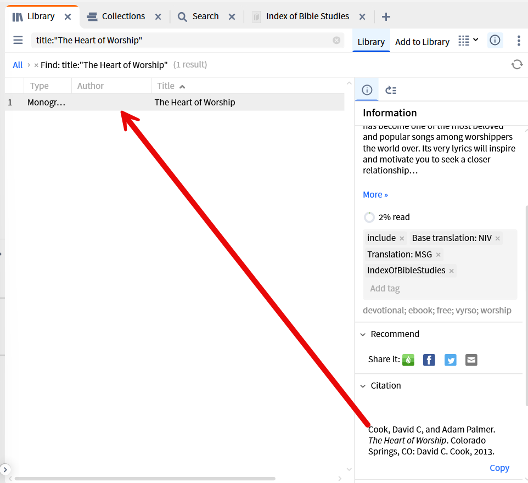Open the hamburger sidebar menu
Image resolution: width=528 pixels, height=483 pixels.
tap(18, 41)
